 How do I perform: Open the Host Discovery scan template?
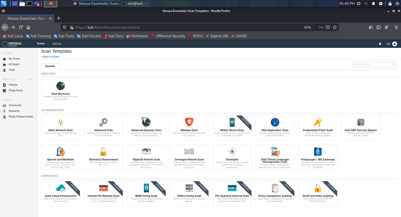click(x=61, y=91)
